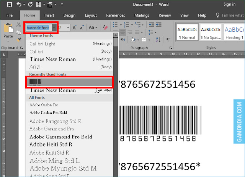Click the font name box containing barcode font

(x=39, y=28)
